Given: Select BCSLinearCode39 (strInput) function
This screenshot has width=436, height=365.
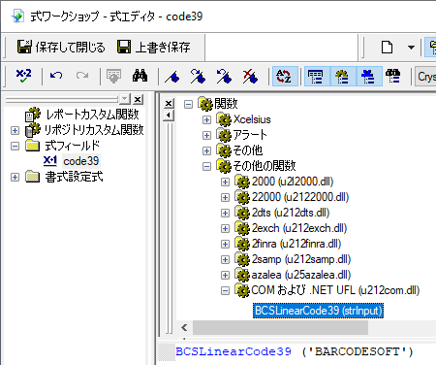Looking at the screenshot, I should [318, 311].
